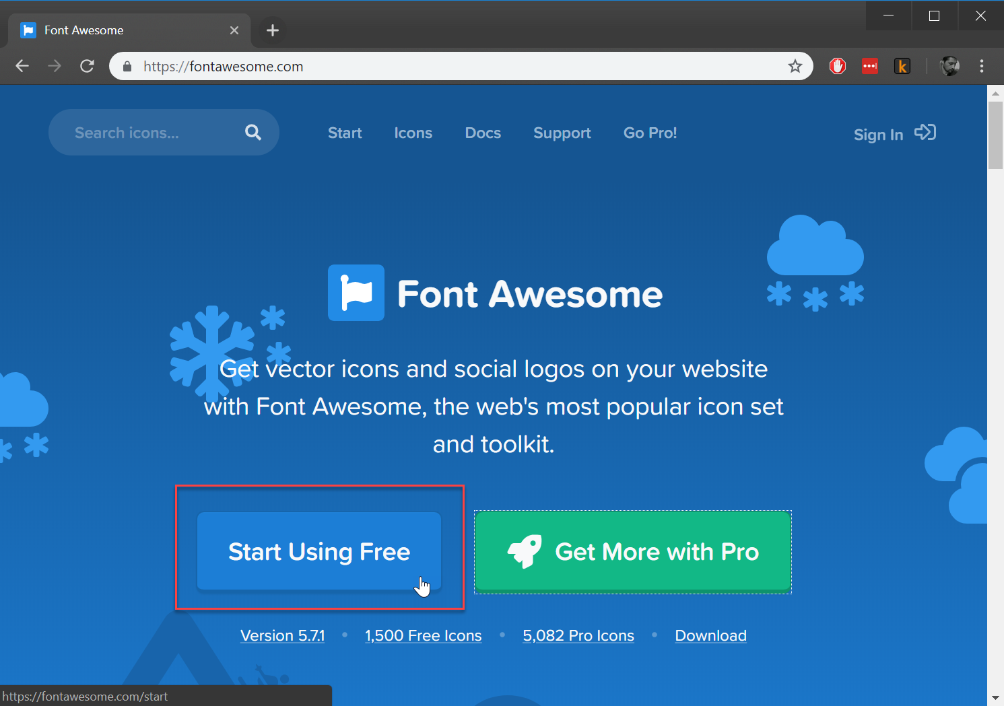Open the orange K extension icon
The image size is (1004, 706).
(x=902, y=66)
